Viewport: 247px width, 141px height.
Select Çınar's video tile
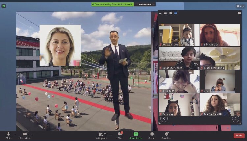click(220, 81)
